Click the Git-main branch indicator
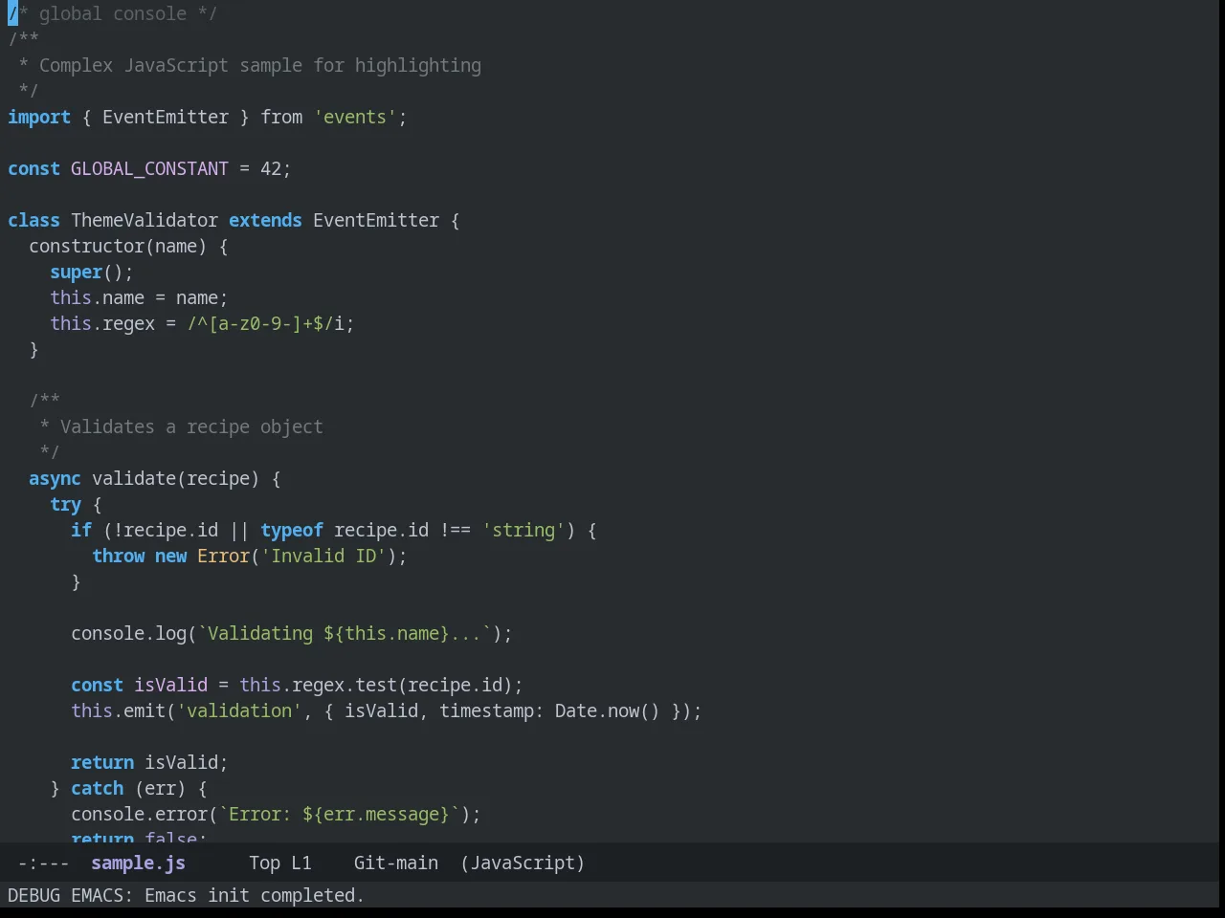This screenshot has height=918, width=1225. (x=396, y=863)
